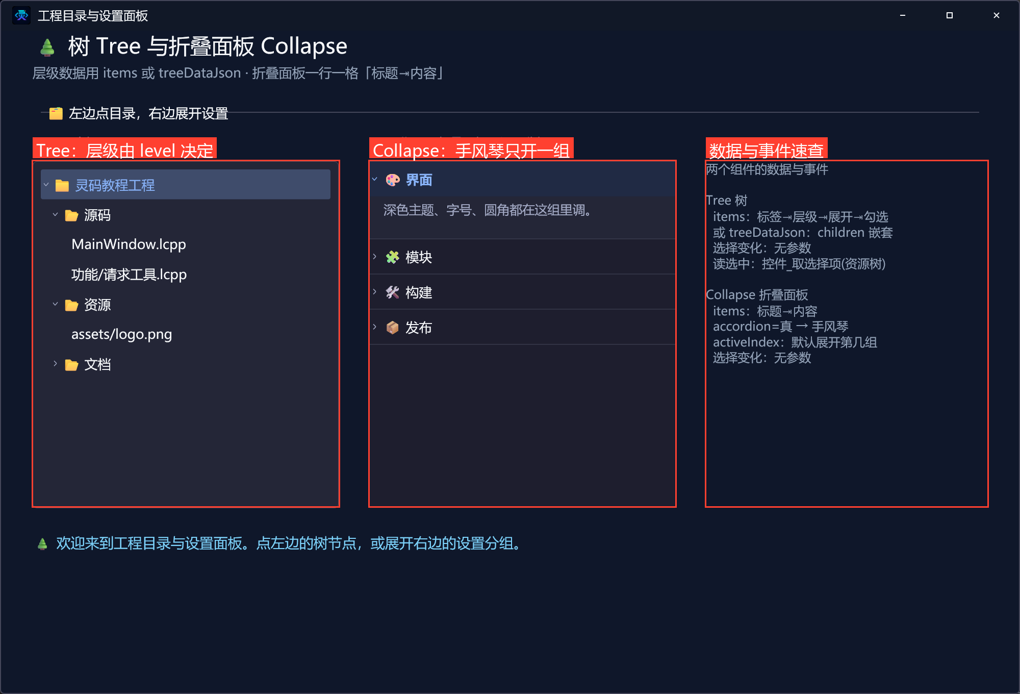
Task: Click the accordion=真 → 手风琴 line
Action: coord(780,327)
